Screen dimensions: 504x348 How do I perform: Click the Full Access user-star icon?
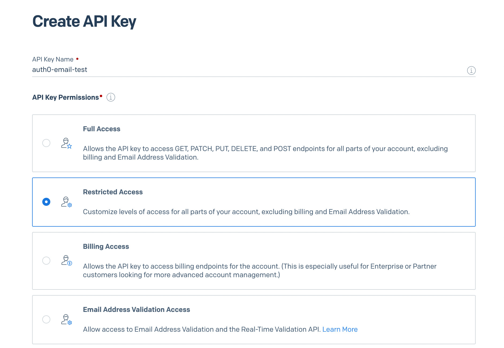(x=66, y=144)
